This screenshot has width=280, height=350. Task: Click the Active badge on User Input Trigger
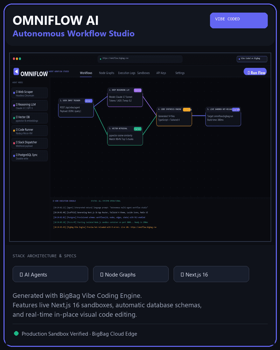[89, 101]
